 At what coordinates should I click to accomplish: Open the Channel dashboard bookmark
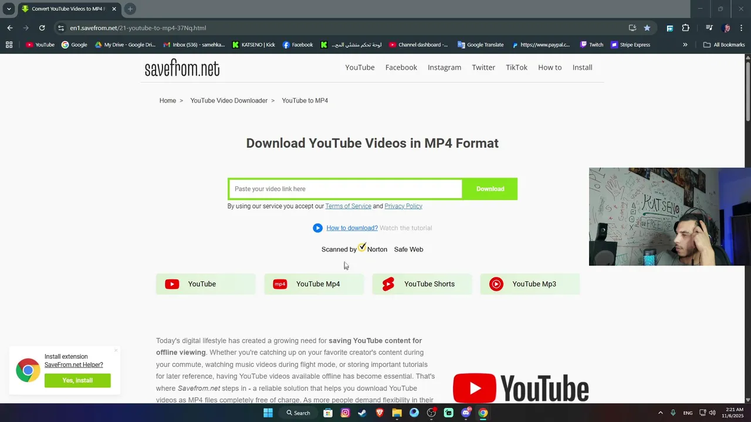tap(418, 45)
